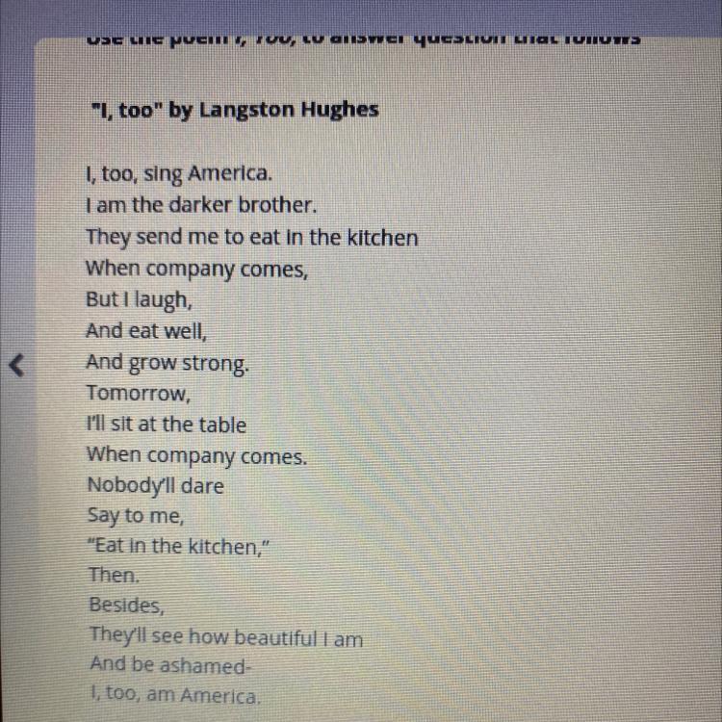Select the line "And grow strong."
The height and width of the screenshot is (722, 722).
[x=168, y=363]
